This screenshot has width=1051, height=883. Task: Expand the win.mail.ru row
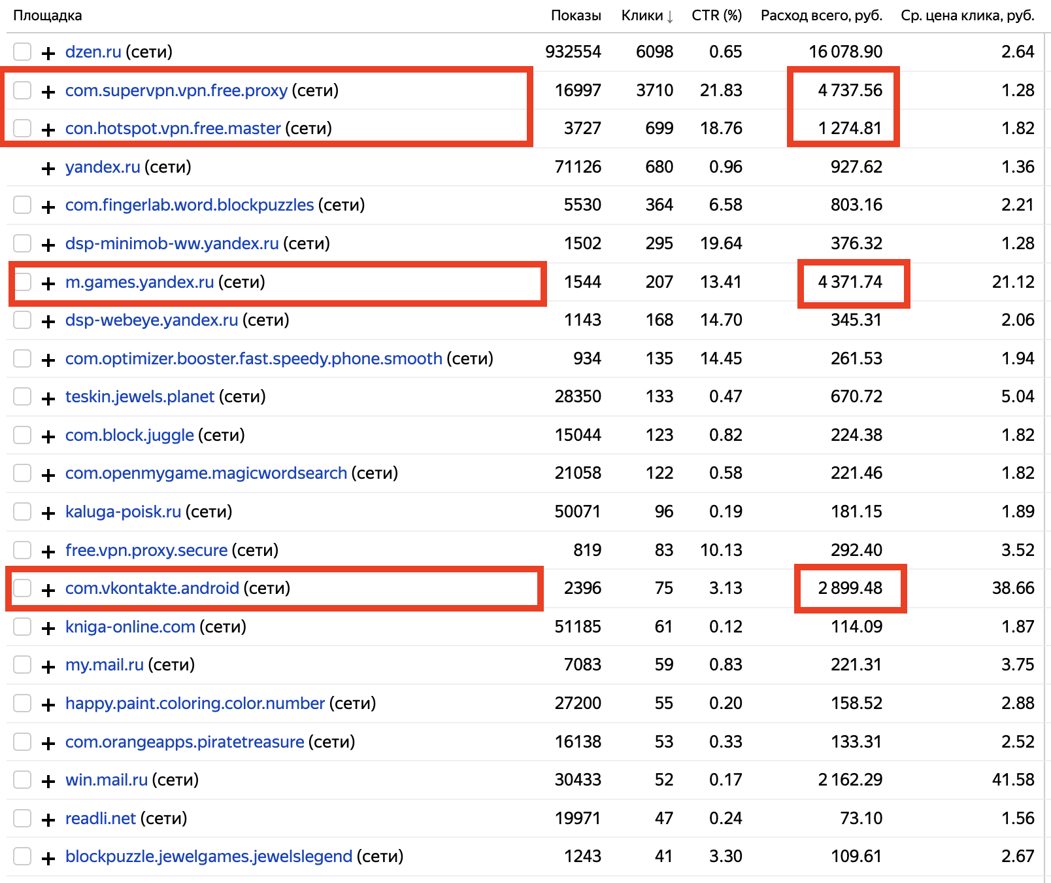(x=48, y=781)
